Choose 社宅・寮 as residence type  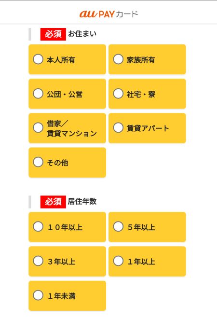pos(147,94)
